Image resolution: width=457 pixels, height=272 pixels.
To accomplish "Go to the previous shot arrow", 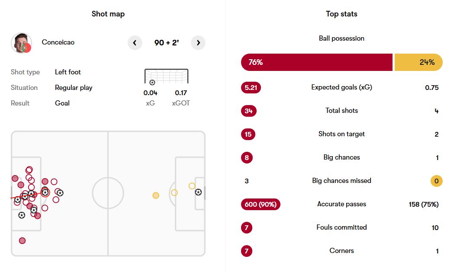I will pyautogui.click(x=135, y=43).
